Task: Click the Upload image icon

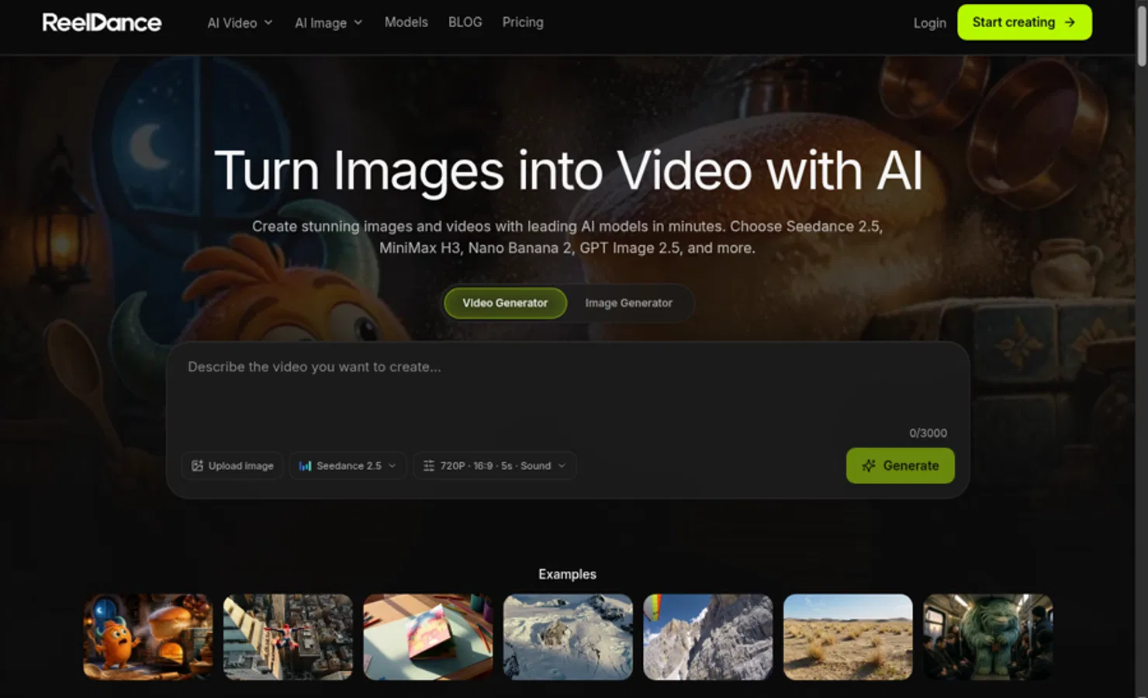Action: tap(197, 466)
